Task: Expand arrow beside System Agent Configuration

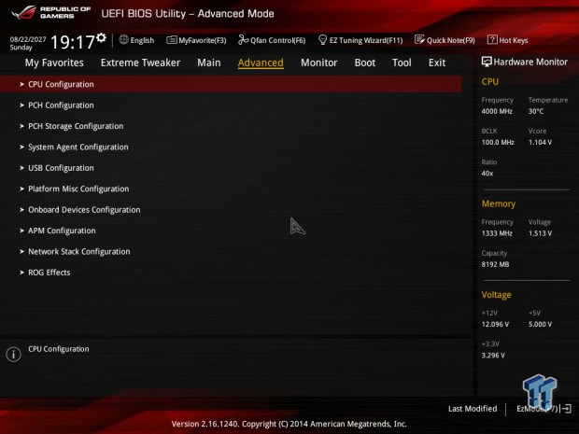Action: 21,147
